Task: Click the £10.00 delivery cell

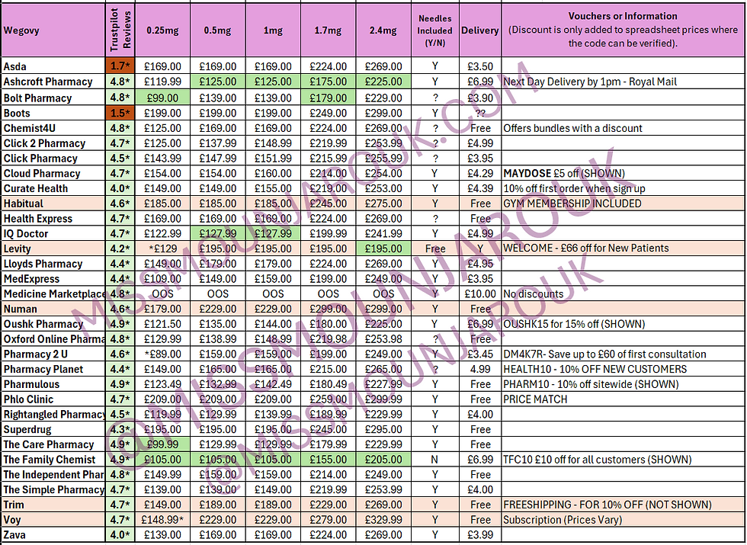Action: coord(480,294)
